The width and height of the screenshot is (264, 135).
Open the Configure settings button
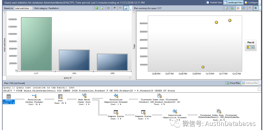pos(251,2)
